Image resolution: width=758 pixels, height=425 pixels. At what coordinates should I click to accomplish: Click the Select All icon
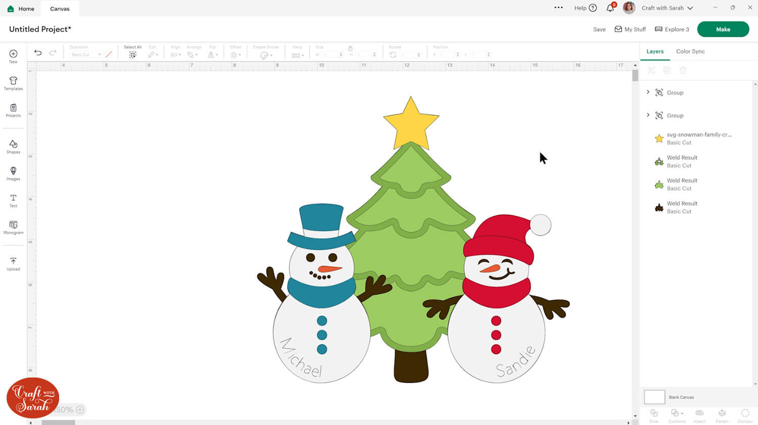coord(132,55)
